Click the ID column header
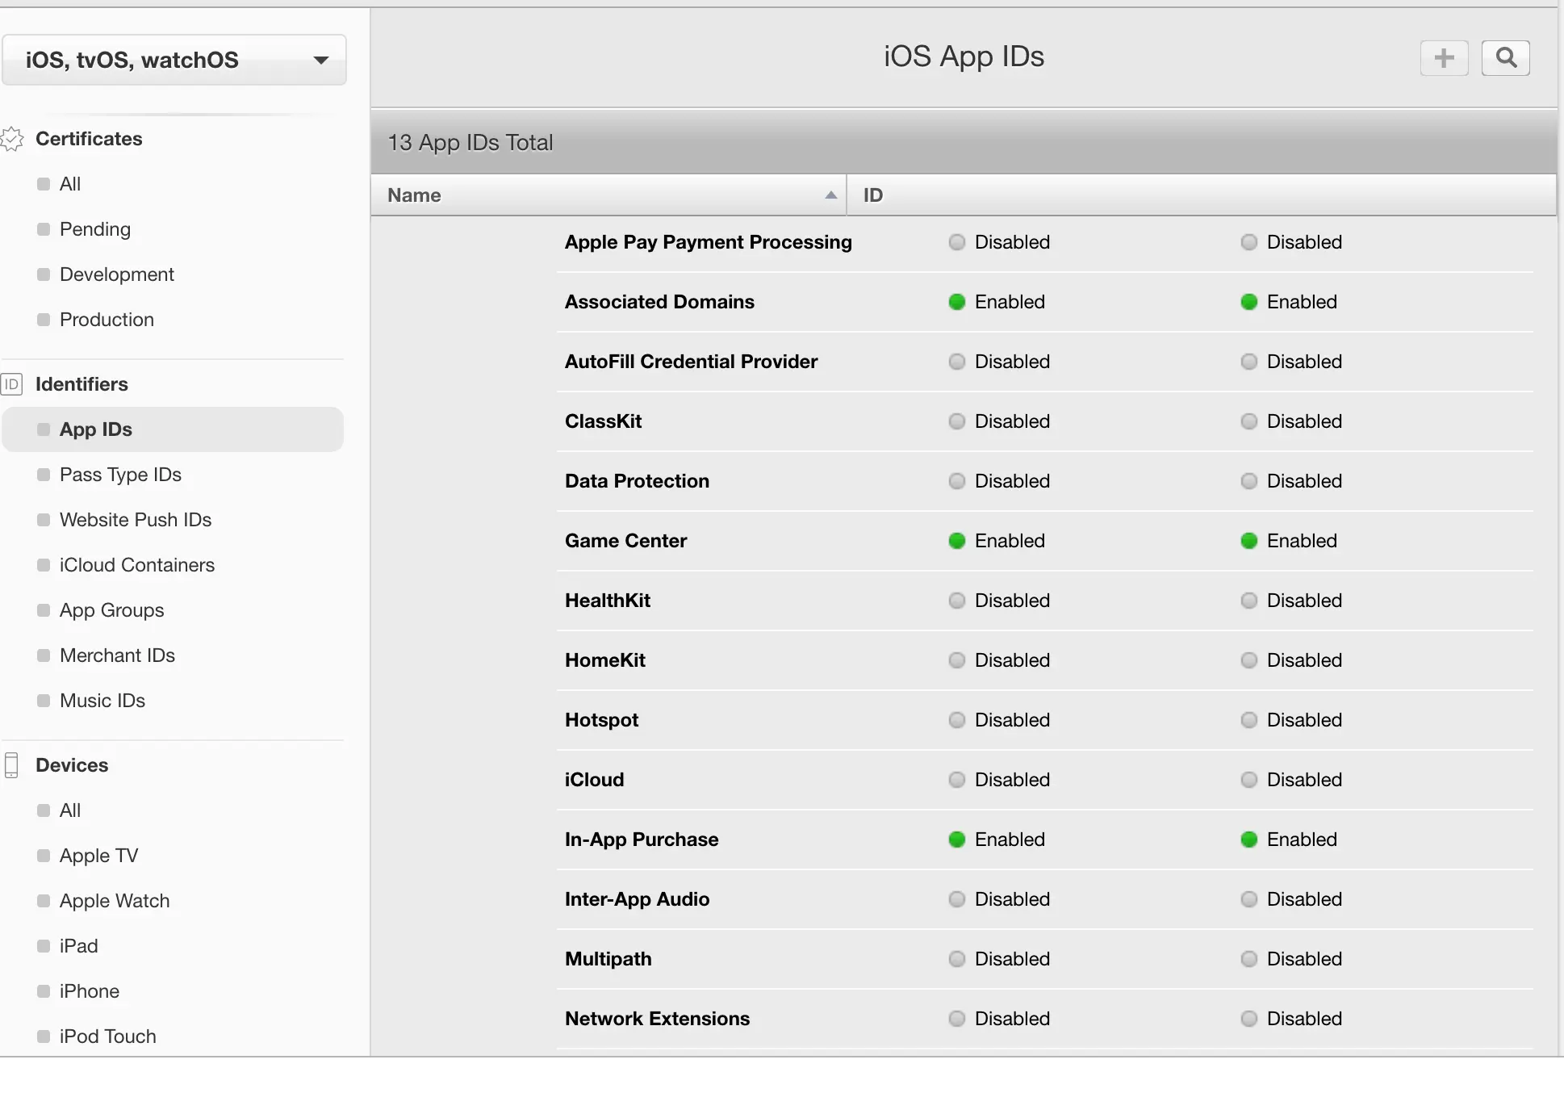This screenshot has width=1564, height=1093. 873,195
